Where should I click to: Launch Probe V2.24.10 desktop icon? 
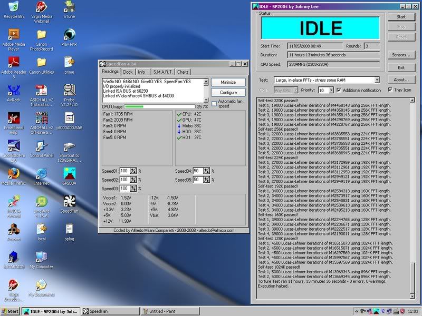69,96
